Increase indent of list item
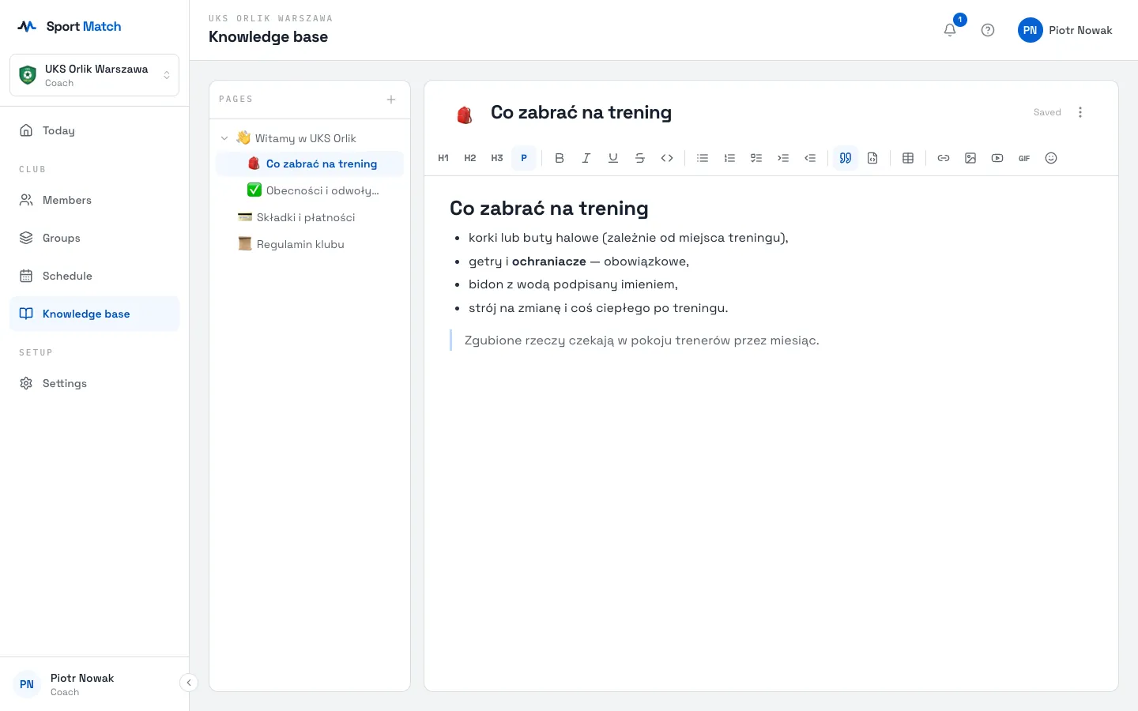The height and width of the screenshot is (711, 1138). point(783,158)
